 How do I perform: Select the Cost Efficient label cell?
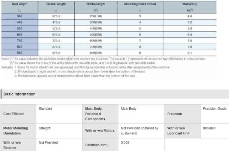click(14, 114)
